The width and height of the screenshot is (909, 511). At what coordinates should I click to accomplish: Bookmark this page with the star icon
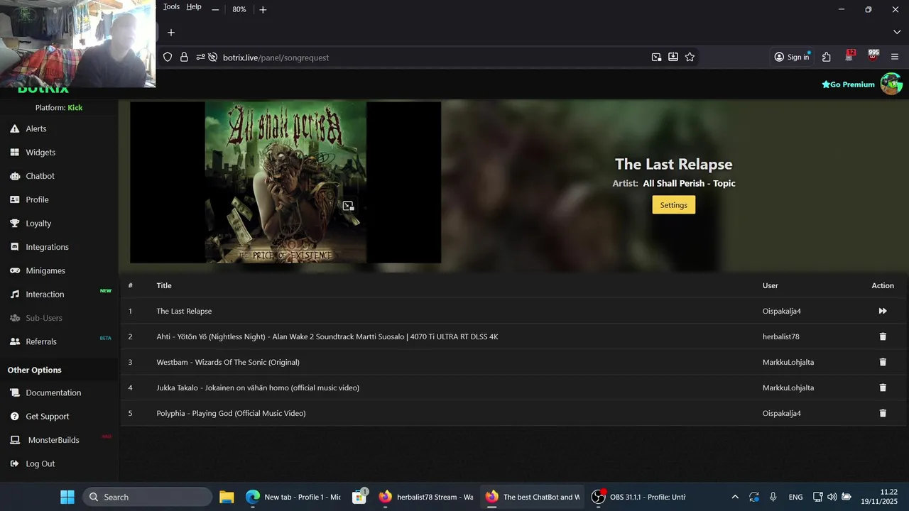point(690,57)
